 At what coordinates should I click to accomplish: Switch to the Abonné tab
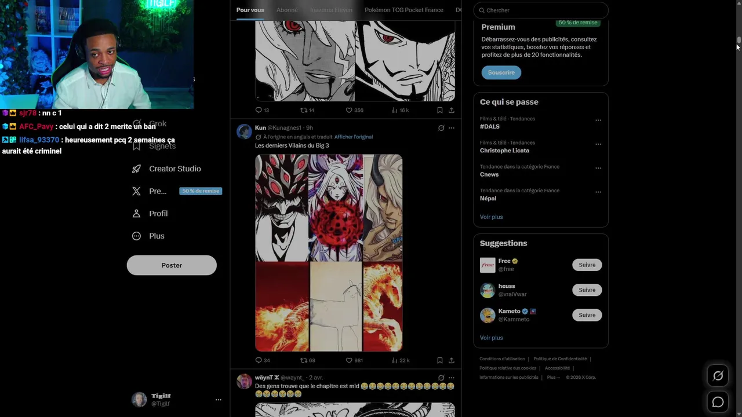[287, 10]
